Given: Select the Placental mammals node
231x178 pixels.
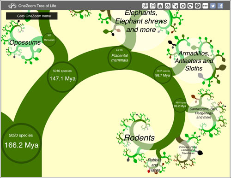Looking at the screenshot, I should tap(120, 58).
